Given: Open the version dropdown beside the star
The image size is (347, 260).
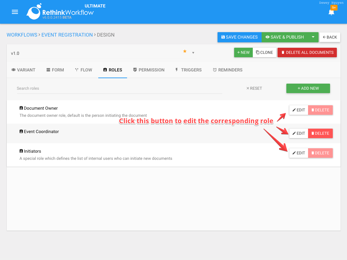Looking at the screenshot, I should click(x=193, y=53).
